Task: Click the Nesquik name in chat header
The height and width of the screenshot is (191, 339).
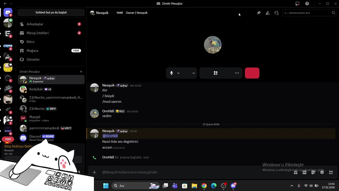Action: 102,13
